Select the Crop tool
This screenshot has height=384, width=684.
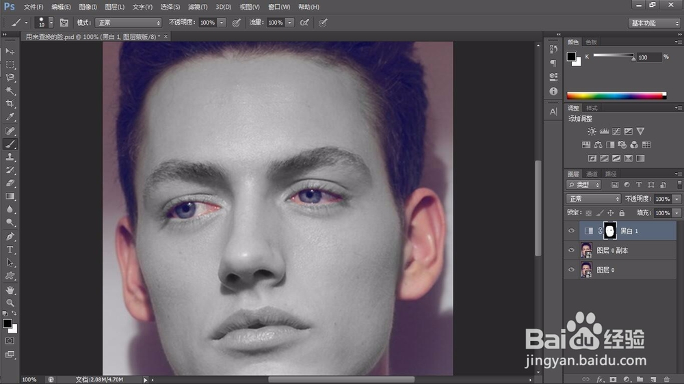click(10, 104)
